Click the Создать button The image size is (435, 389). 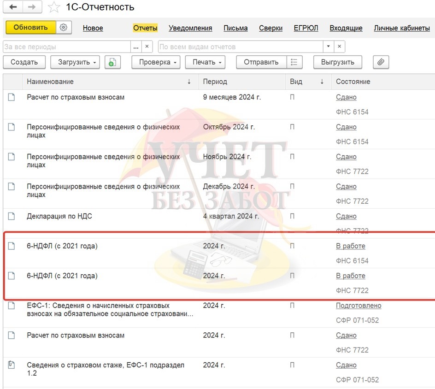[24, 62]
